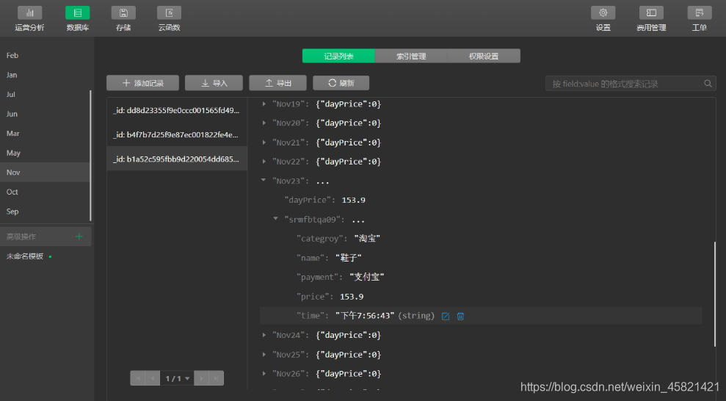
Task: Switch to the 索引管理 tab
Action: pos(411,56)
